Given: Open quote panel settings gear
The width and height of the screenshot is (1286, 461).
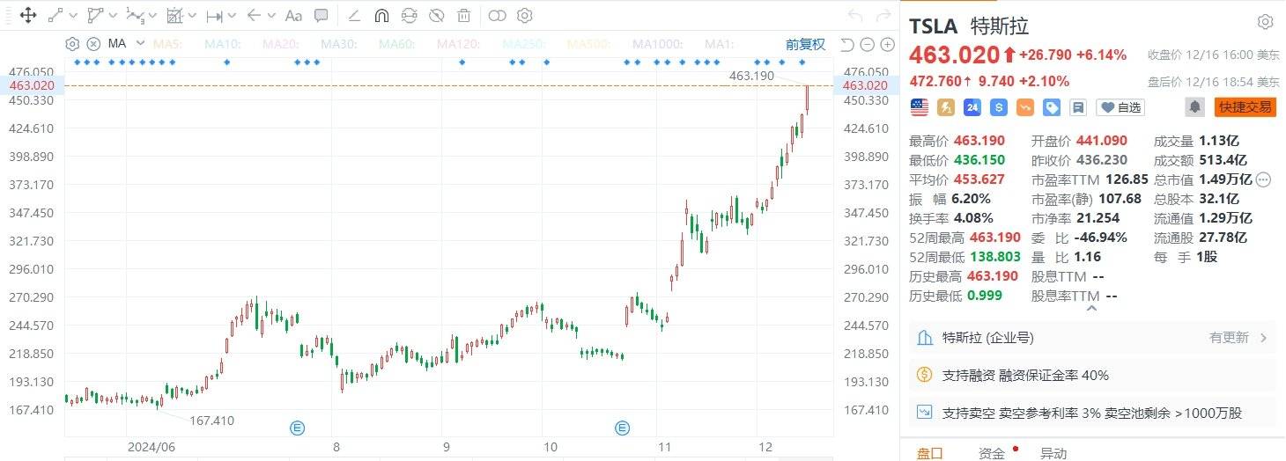Looking at the screenshot, I should [x=1265, y=22].
